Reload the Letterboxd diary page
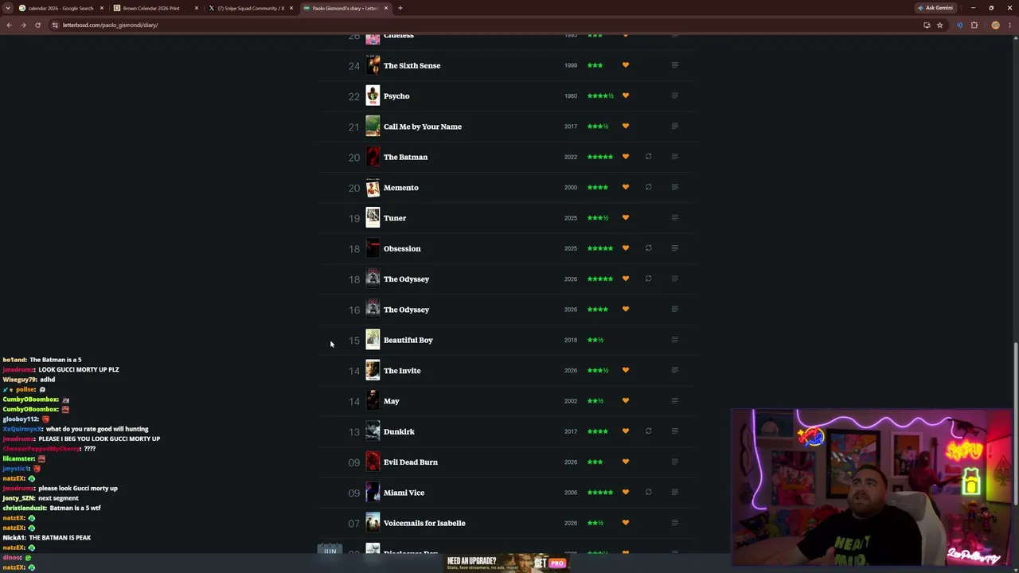This screenshot has height=573, width=1019. coord(37,25)
